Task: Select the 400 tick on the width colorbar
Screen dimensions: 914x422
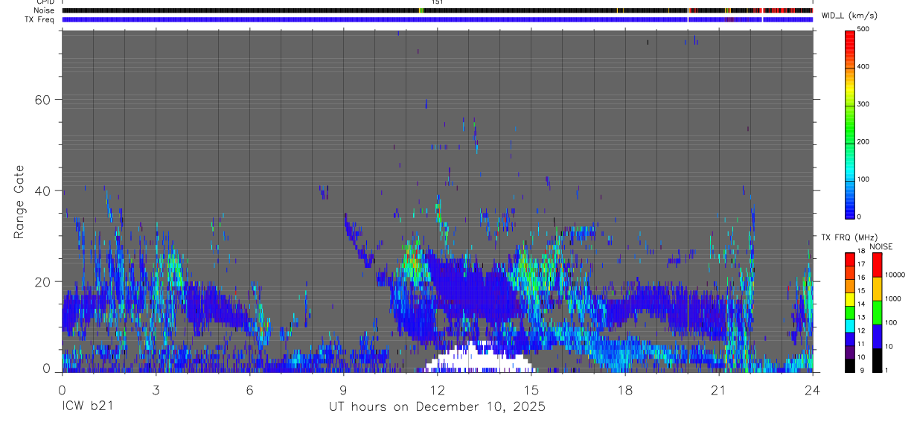Action: [x=864, y=66]
